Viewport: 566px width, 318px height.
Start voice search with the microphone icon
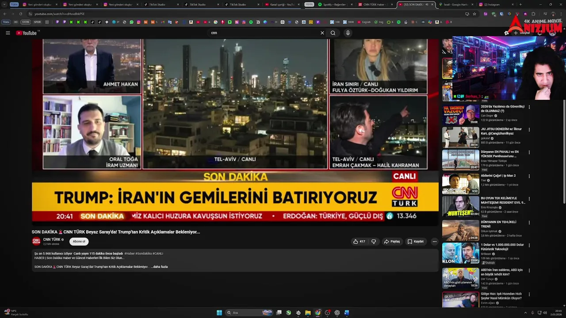tap(348, 33)
